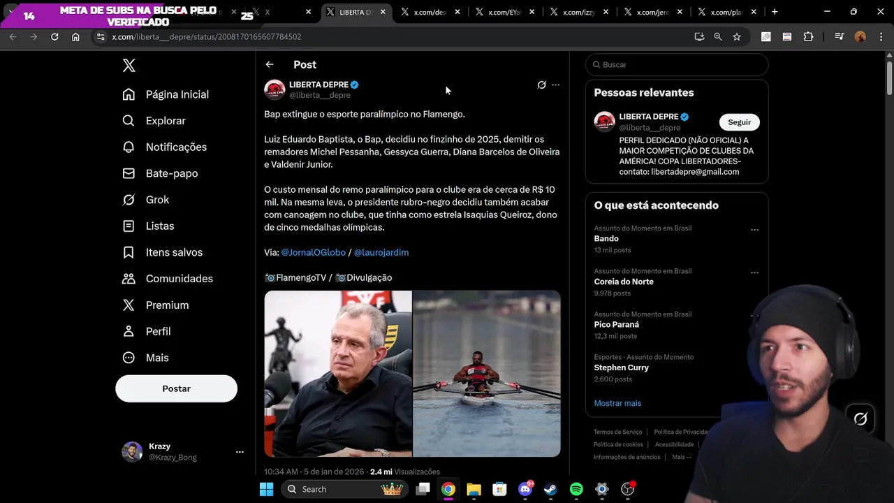Click install app icon in address bar
Screen dimensions: 894x503
point(699,36)
